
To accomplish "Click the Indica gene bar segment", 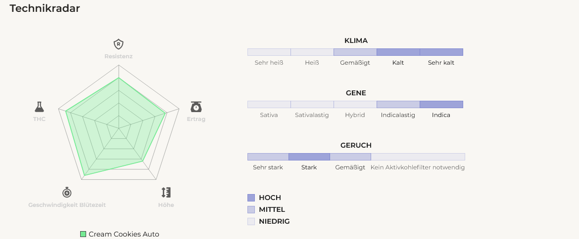I will tap(441, 104).
